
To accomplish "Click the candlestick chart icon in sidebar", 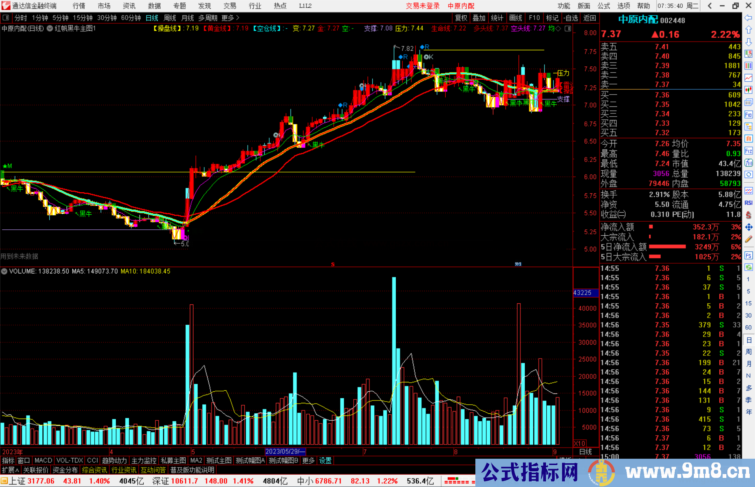I will [748, 90].
